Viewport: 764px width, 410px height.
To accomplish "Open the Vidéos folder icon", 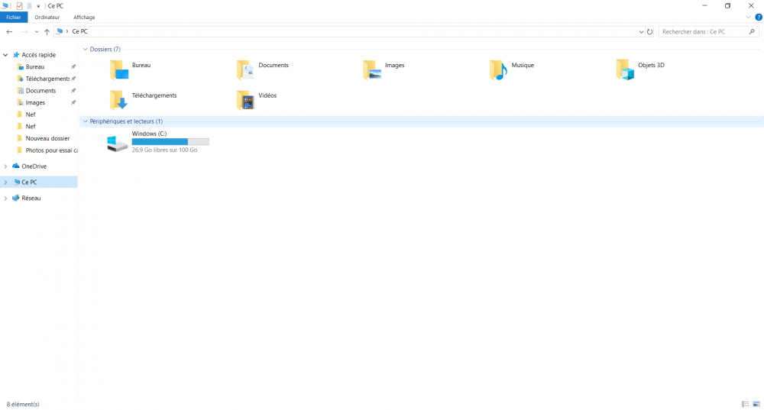I will pyautogui.click(x=245, y=100).
